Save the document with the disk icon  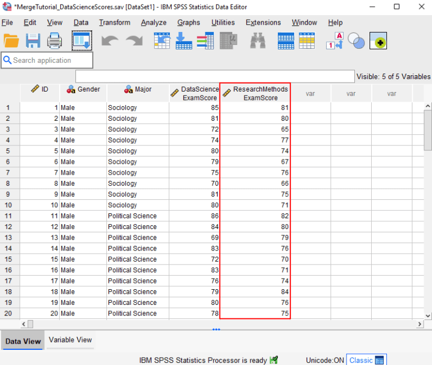pyautogui.click(x=33, y=41)
